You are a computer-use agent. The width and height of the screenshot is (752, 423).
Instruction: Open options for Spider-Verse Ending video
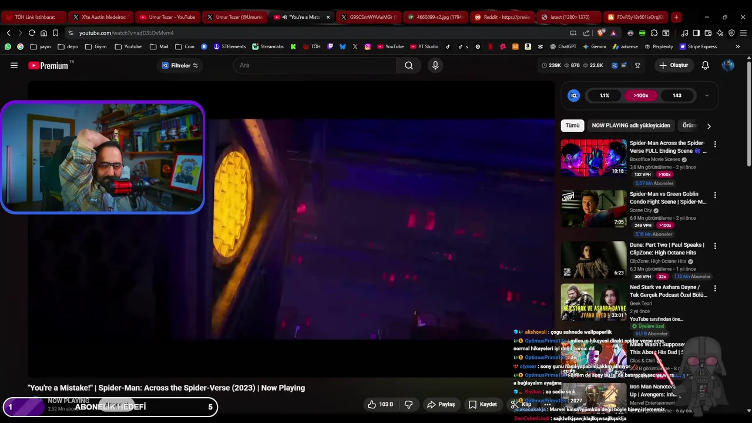tap(715, 144)
